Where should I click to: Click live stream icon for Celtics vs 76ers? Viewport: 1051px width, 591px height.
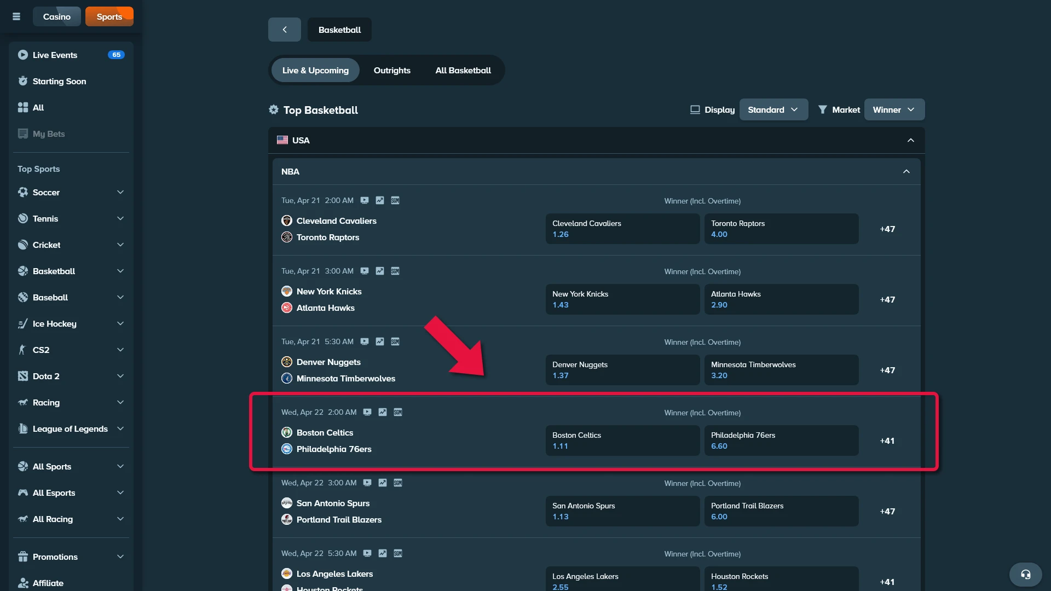367,412
